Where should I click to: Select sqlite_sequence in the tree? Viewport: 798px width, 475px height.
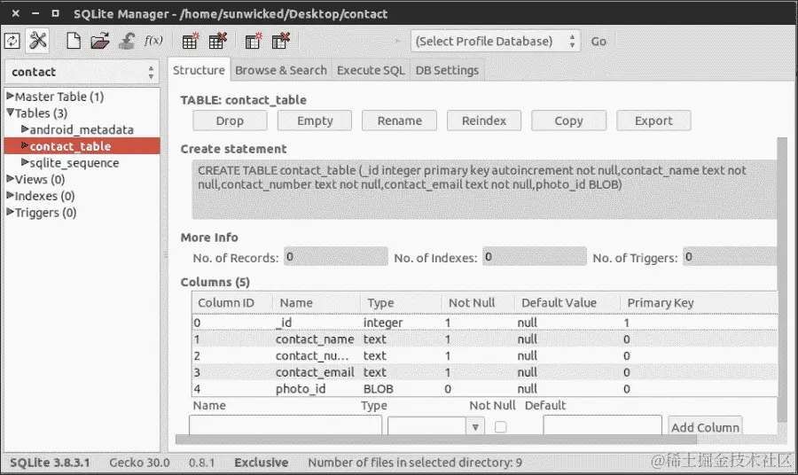(x=74, y=163)
